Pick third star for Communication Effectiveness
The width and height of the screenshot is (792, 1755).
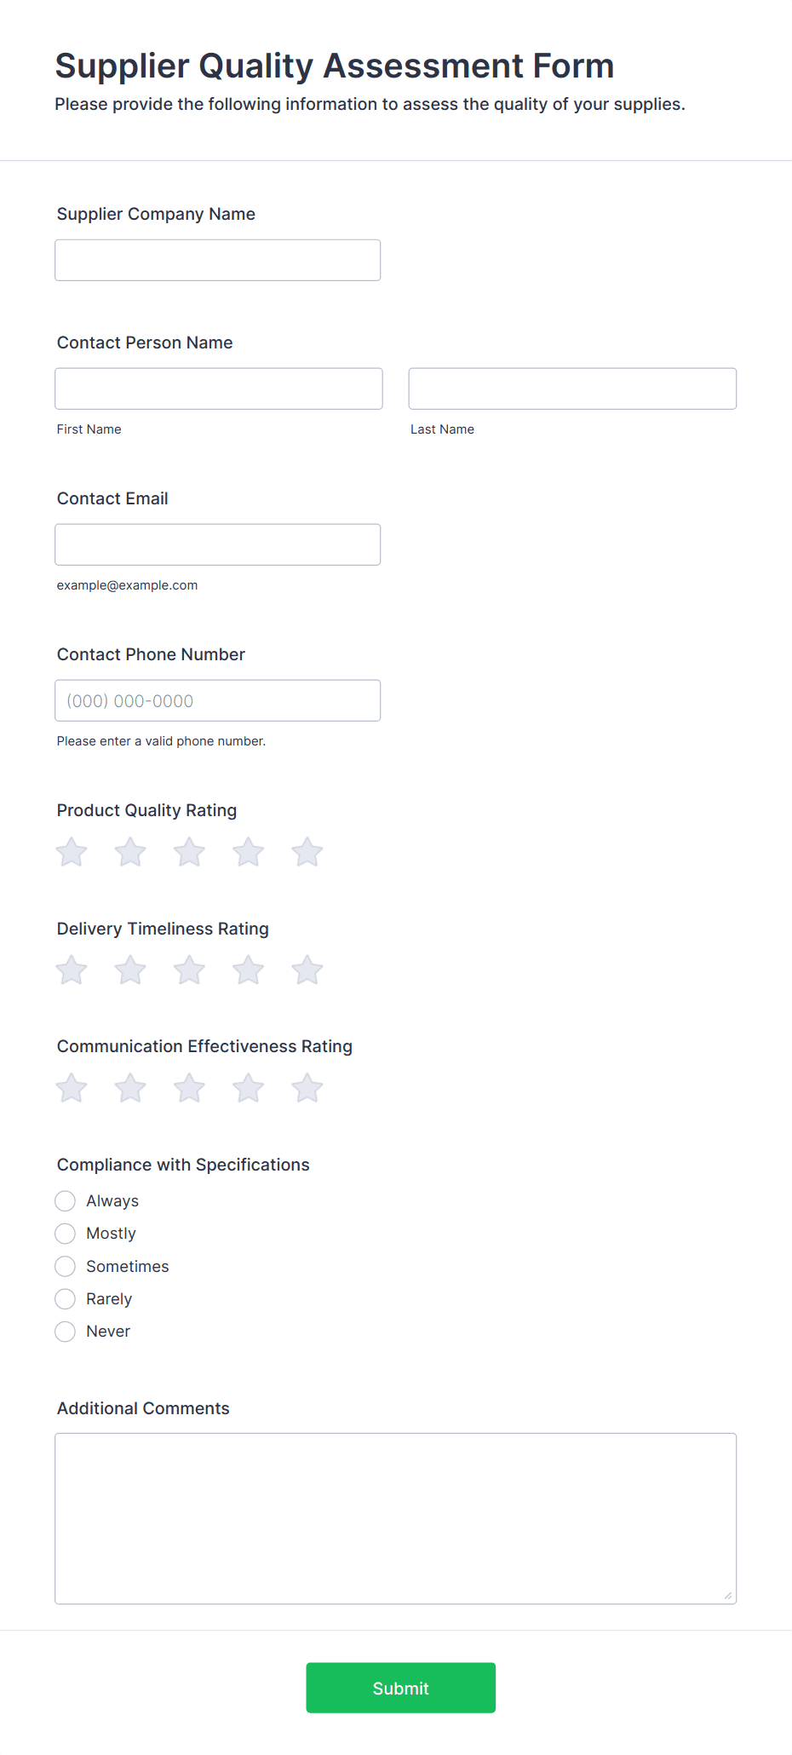[189, 1088]
